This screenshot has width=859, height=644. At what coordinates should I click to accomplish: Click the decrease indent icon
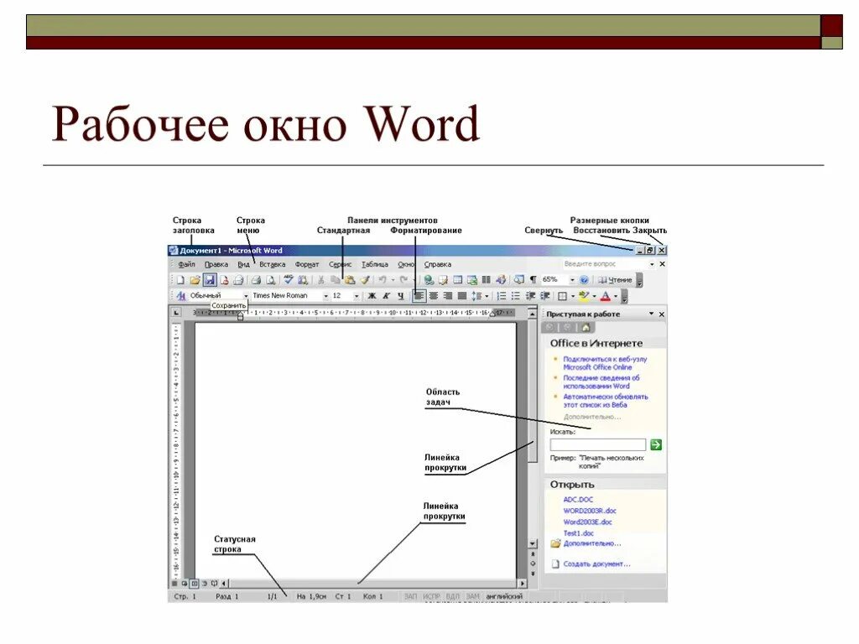[x=530, y=296]
